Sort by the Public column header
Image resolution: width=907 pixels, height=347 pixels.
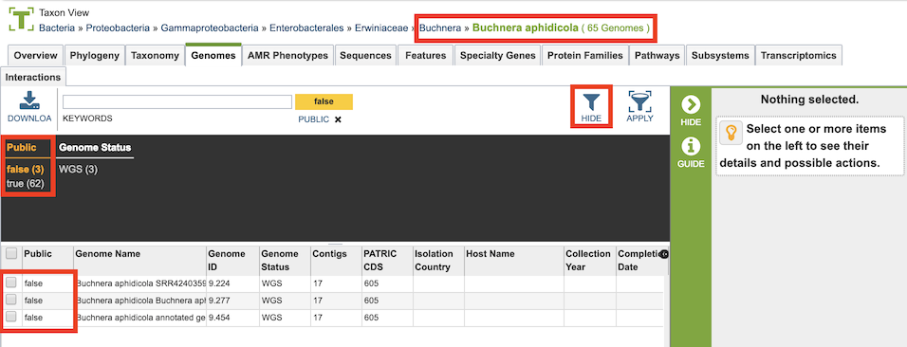(48, 260)
